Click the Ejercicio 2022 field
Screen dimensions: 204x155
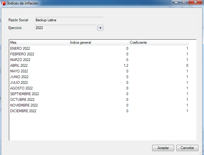coord(66,28)
